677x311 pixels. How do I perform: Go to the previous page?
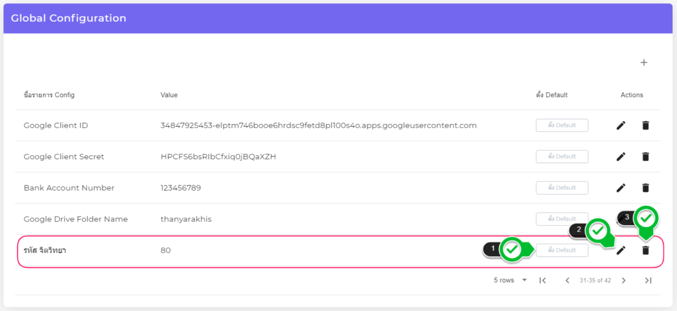tap(567, 281)
